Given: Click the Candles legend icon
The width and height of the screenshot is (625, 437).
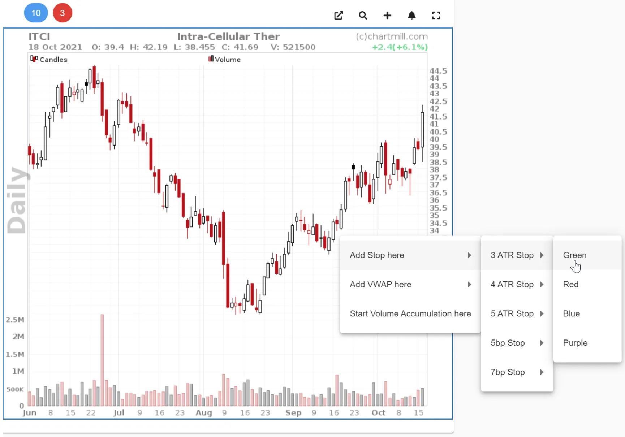Looking at the screenshot, I should click(x=34, y=59).
